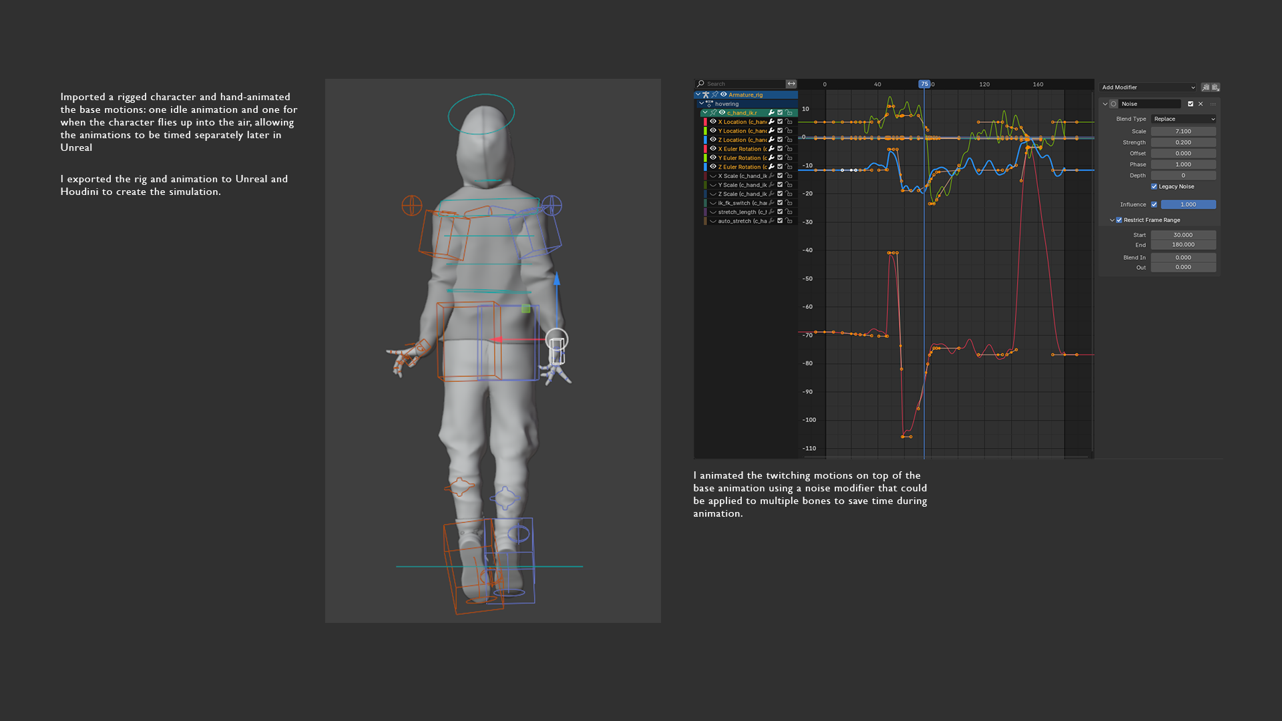Click the Influence 1.000 slider
Image resolution: width=1282 pixels, height=721 pixels.
point(1188,205)
